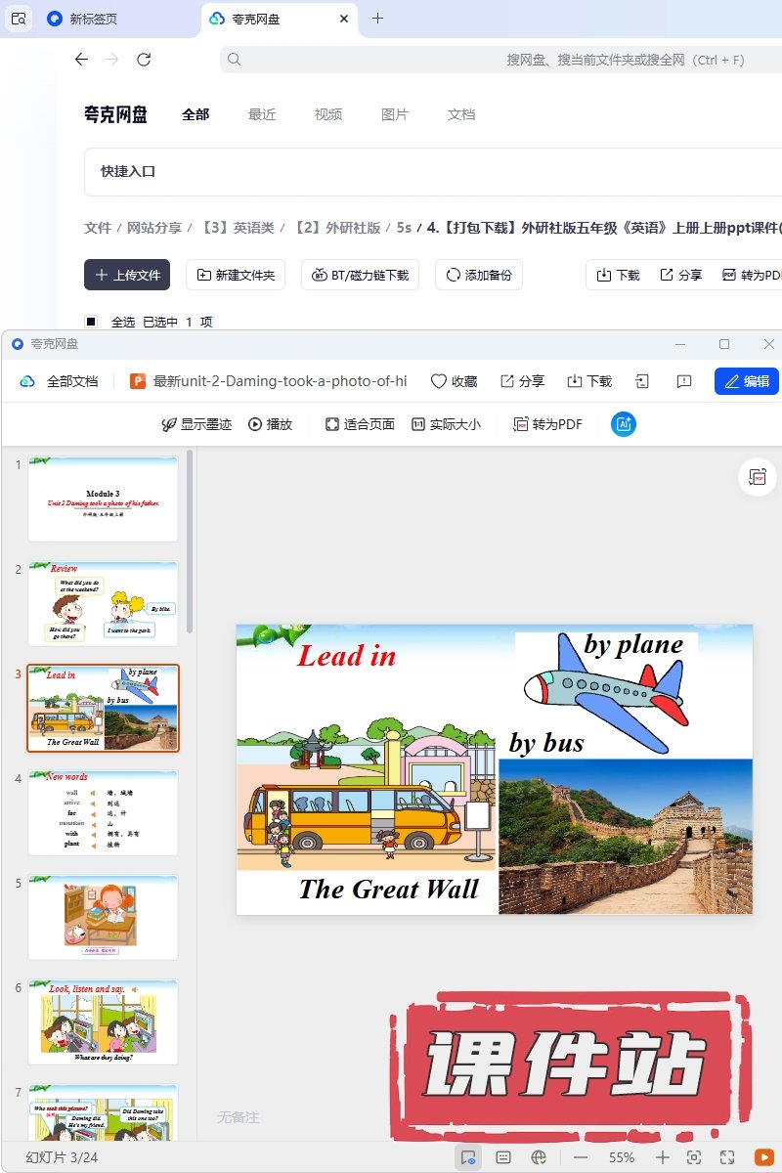Viewport: 782px width, 1173px height.
Task: Select slide 4 New words thumbnail
Action: [103, 812]
